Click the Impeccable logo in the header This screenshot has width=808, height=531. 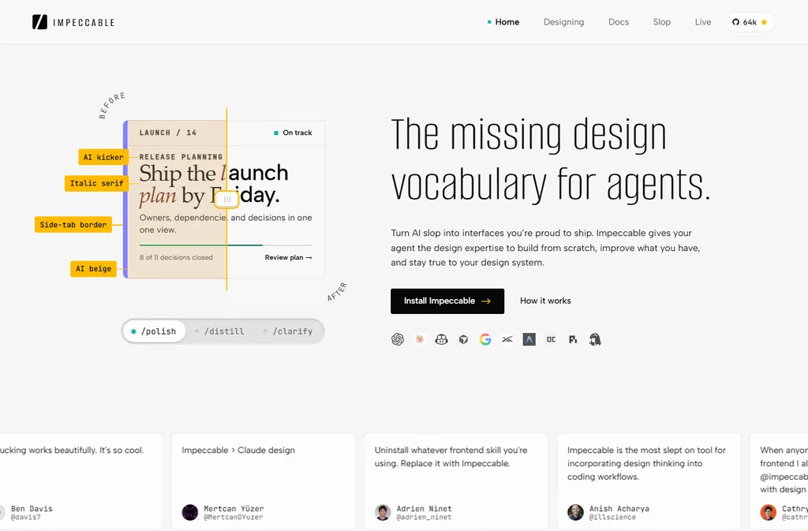[73, 22]
